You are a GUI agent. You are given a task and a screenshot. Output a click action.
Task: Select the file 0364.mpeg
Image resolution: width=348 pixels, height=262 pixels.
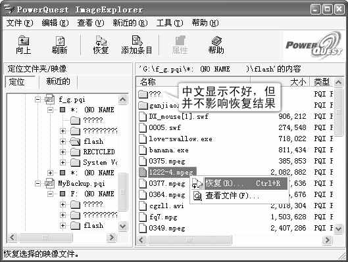(x=167, y=194)
